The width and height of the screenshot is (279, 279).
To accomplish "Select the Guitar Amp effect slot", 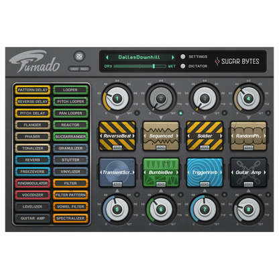I will pyautogui.click(x=248, y=172).
